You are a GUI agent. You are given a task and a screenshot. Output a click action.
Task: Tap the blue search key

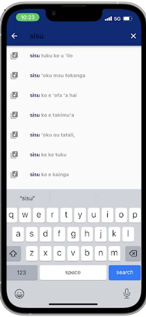tap(125, 273)
